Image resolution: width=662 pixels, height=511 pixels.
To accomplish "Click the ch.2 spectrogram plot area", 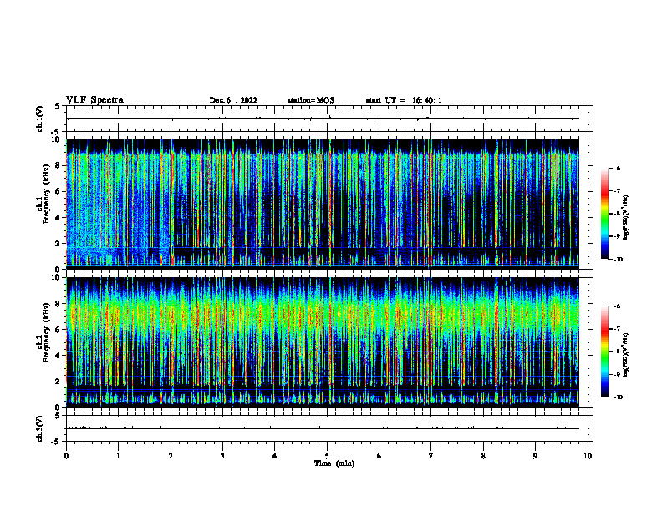I will [x=323, y=342].
